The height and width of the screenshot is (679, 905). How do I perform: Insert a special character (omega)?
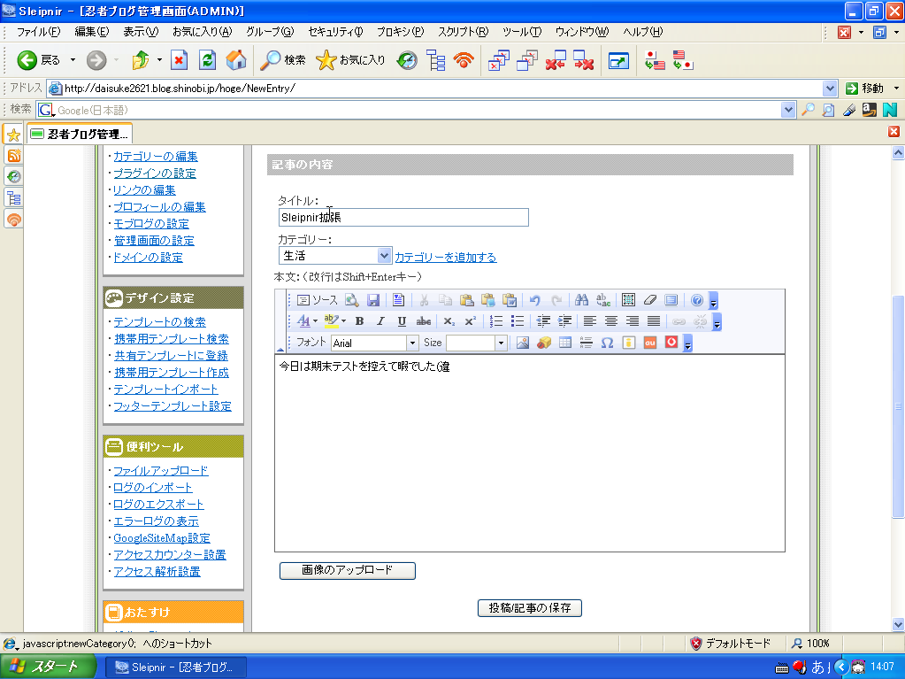pyautogui.click(x=607, y=343)
